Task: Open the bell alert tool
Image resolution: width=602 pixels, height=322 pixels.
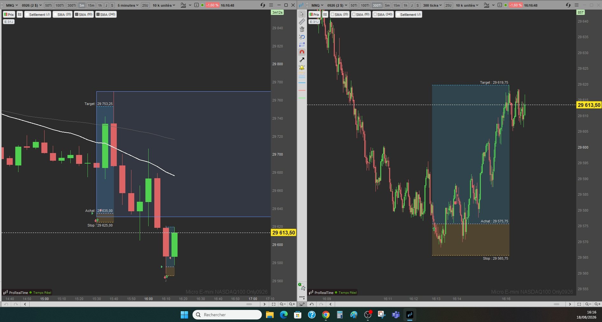Action: pos(302,67)
